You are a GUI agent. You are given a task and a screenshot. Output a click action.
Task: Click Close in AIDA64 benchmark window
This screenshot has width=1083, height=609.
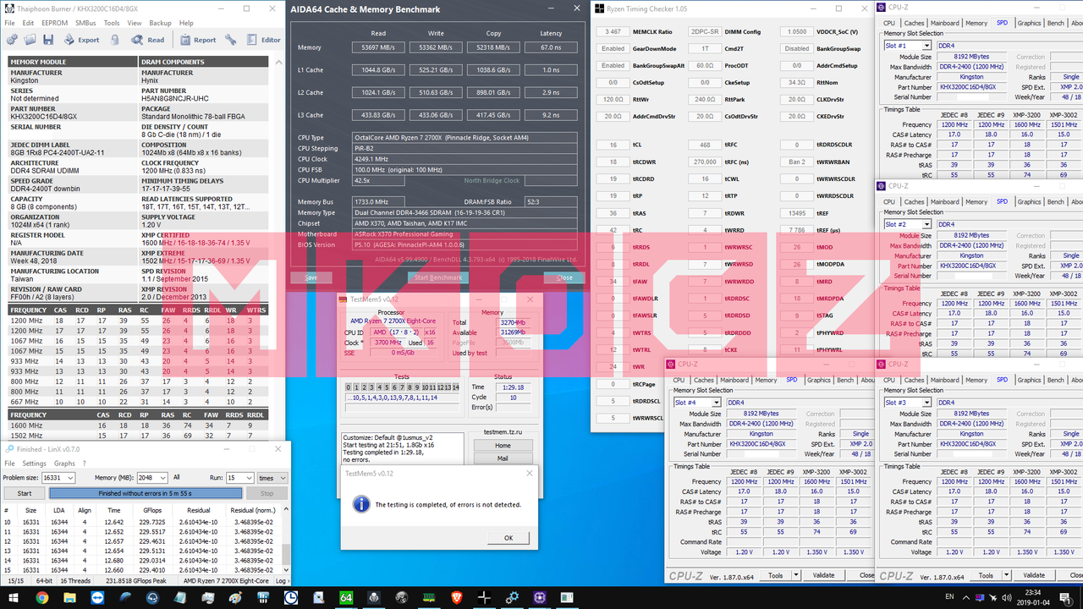(x=564, y=277)
